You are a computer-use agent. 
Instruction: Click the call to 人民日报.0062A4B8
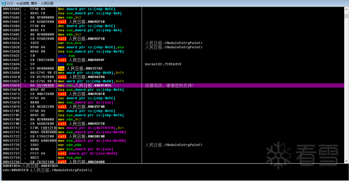(81, 161)
